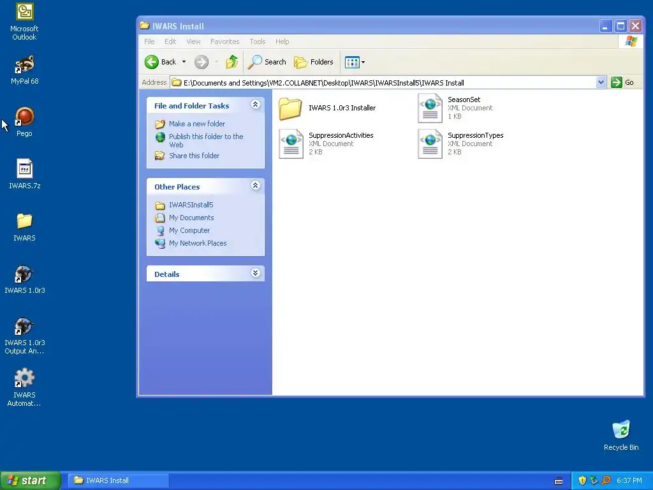The width and height of the screenshot is (653, 490).
Task: Click the Forward arrow in the toolbar
Action: coord(202,62)
